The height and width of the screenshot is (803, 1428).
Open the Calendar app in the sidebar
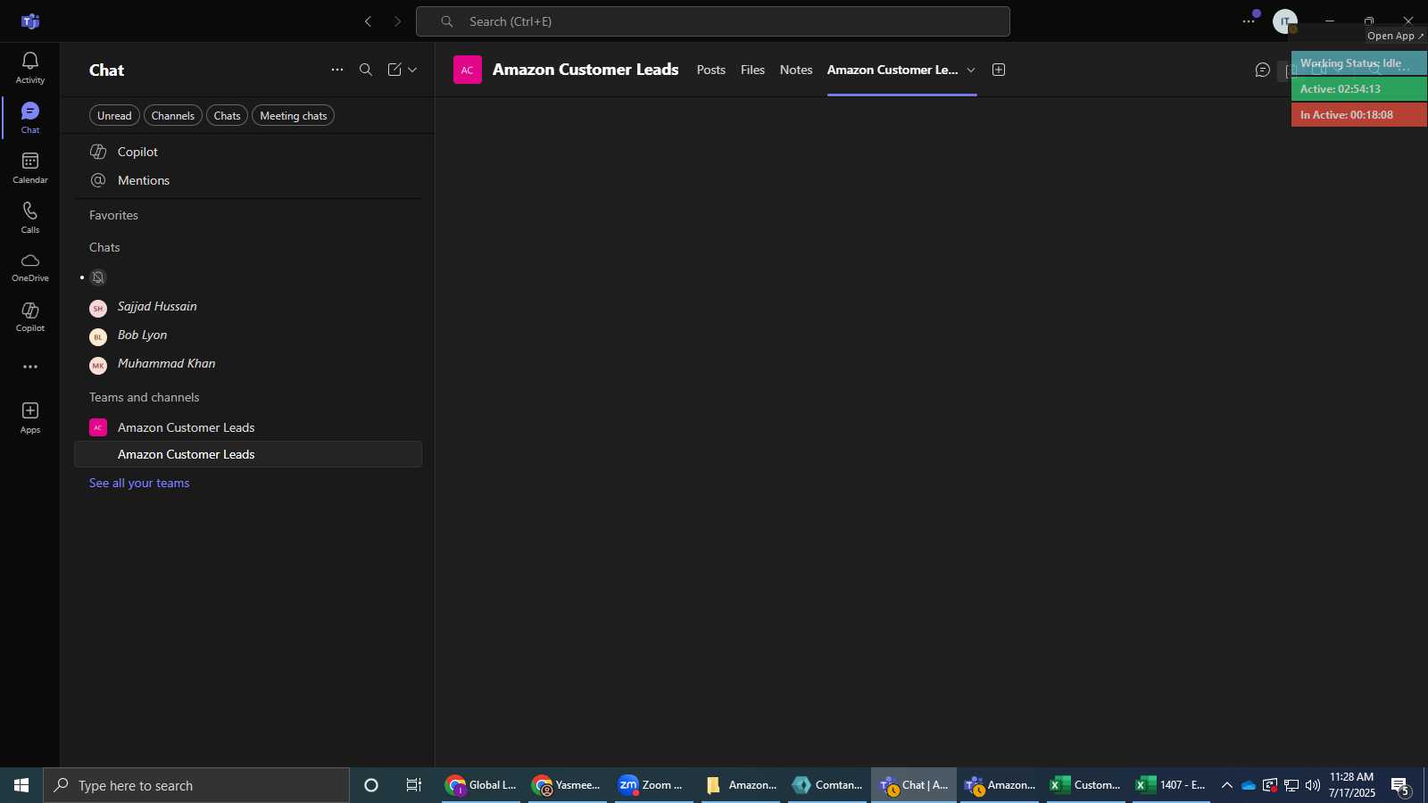click(29, 168)
